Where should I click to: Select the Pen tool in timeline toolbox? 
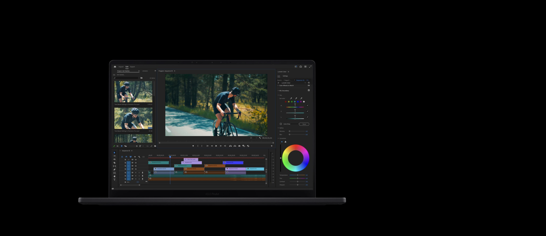[x=115, y=170]
